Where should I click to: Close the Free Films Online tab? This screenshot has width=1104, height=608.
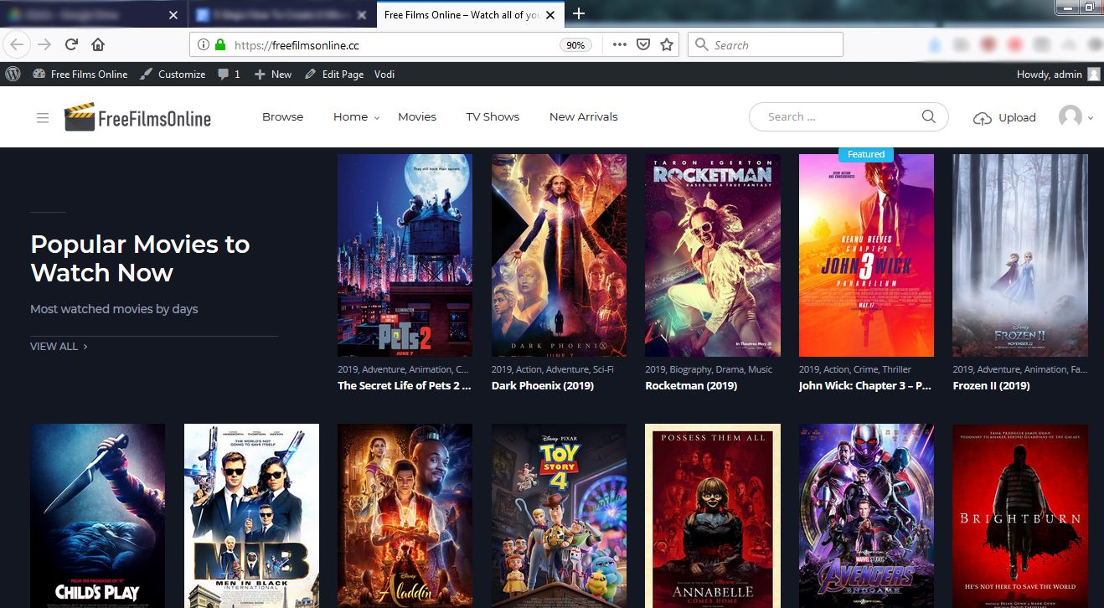pyautogui.click(x=551, y=15)
